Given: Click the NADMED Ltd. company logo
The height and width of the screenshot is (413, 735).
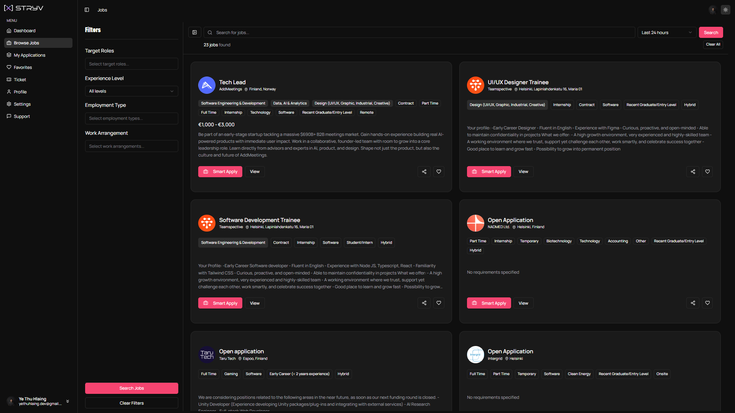Looking at the screenshot, I should click(x=475, y=223).
